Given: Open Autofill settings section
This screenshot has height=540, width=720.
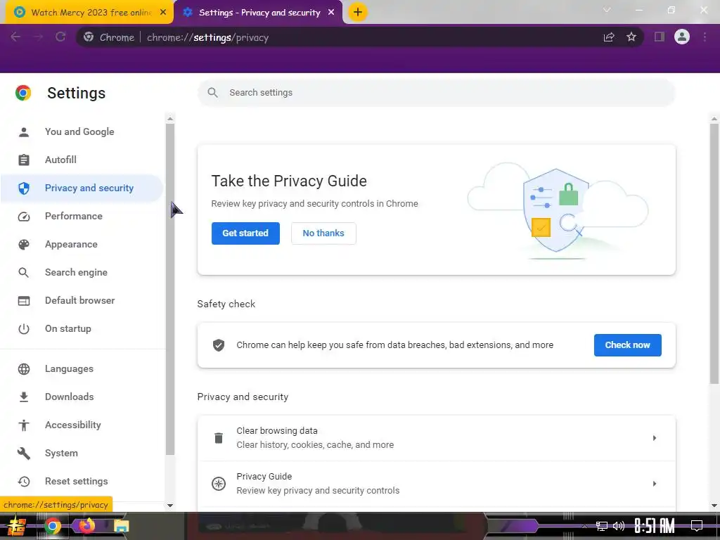Looking at the screenshot, I should pyautogui.click(x=82, y=160).
